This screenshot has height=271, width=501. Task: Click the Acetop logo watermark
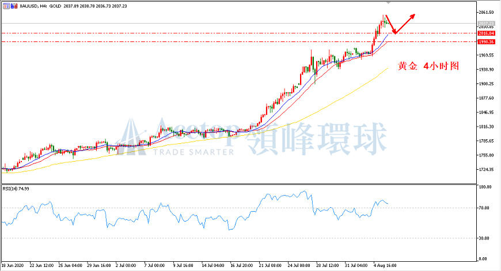pos(179,138)
